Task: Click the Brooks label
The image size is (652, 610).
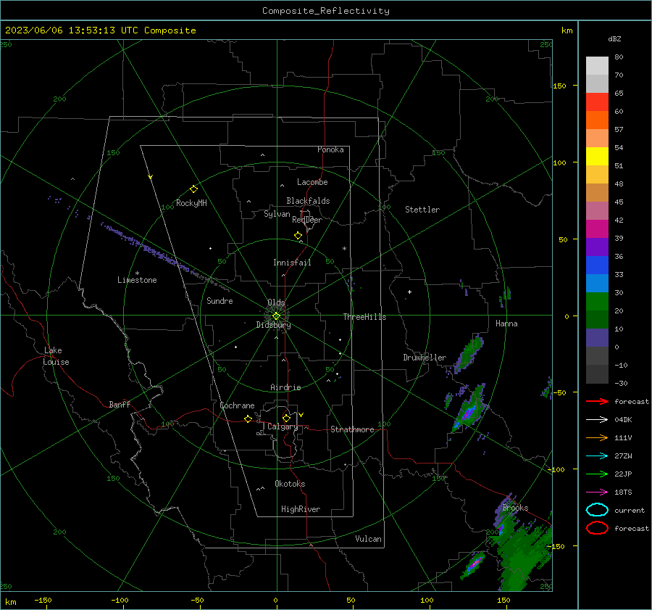Action: click(515, 508)
